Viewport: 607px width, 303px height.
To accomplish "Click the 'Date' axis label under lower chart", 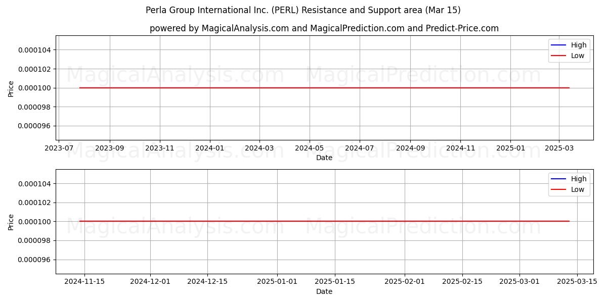I will (324, 291).
